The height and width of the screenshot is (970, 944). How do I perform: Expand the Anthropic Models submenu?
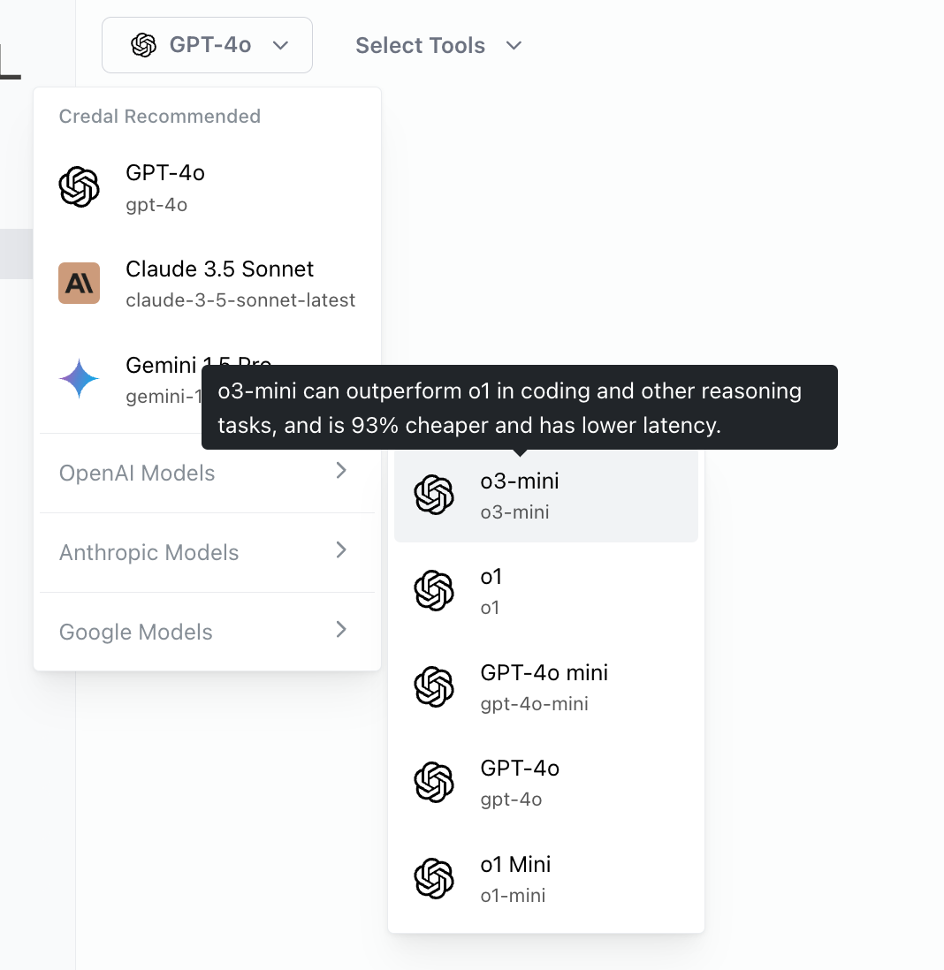[208, 552]
